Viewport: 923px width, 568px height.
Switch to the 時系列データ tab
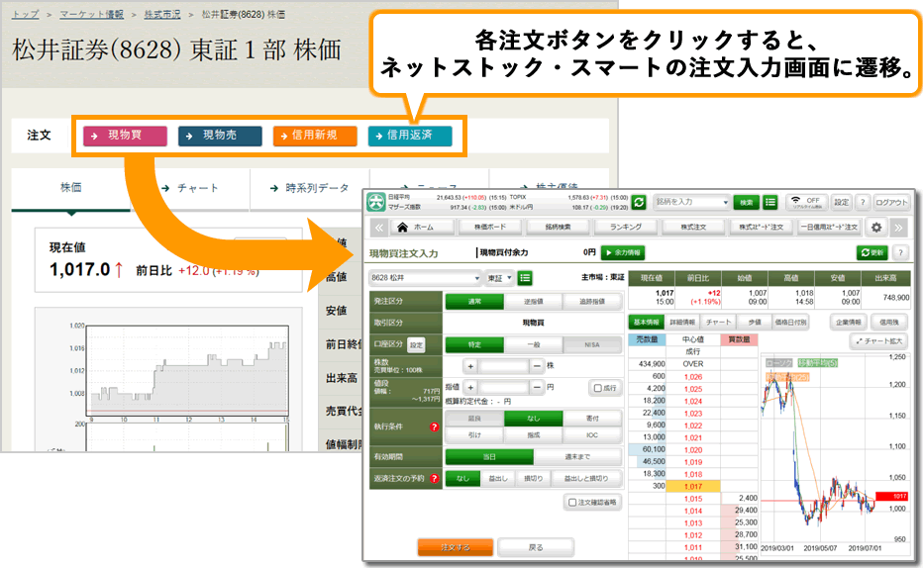coord(310,188)
